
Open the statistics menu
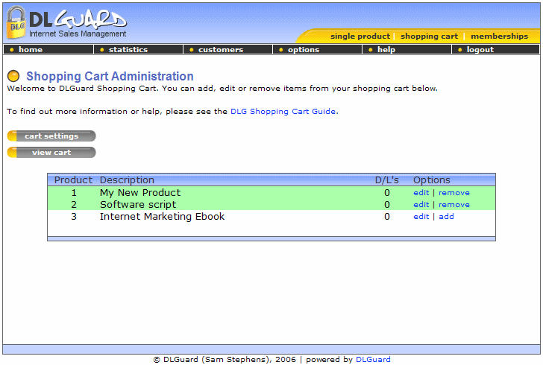tap(128, 50)
